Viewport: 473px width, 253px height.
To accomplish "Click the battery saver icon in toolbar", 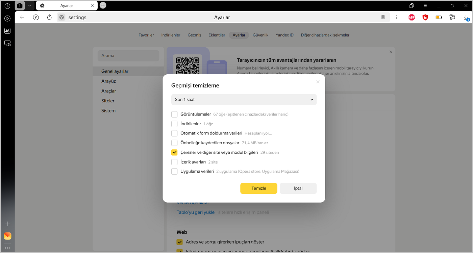I will click(439, 17).
